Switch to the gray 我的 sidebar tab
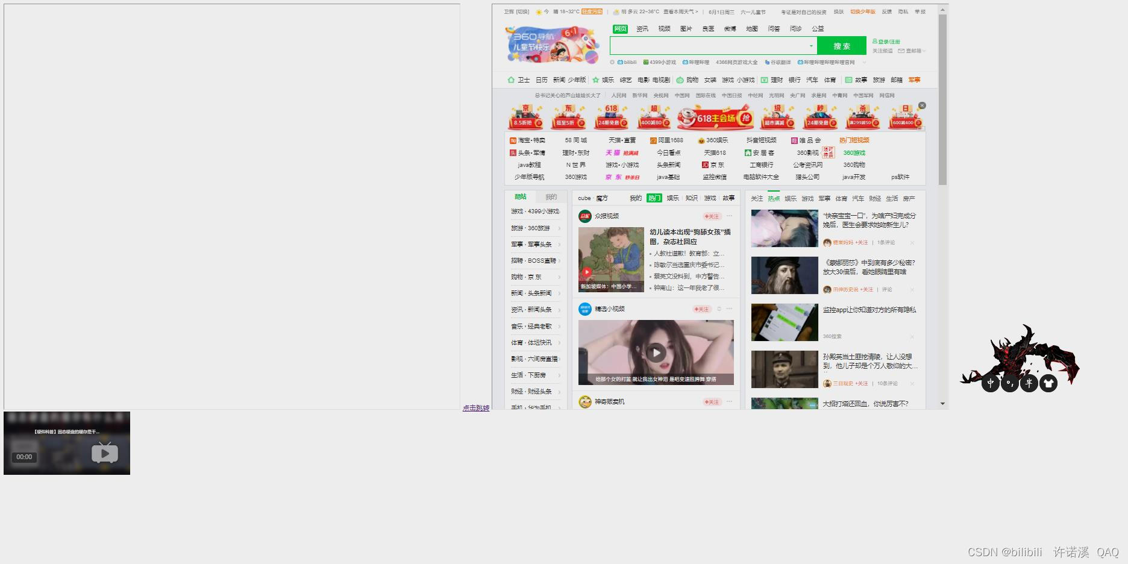The height and width of the screenshot is (564, 1128). pyautogui.click(x=551, y=197)
